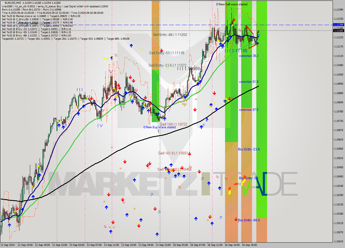
Task: Select '13 Sep 23:00' on the time axis
Action: tap(163, 245)
